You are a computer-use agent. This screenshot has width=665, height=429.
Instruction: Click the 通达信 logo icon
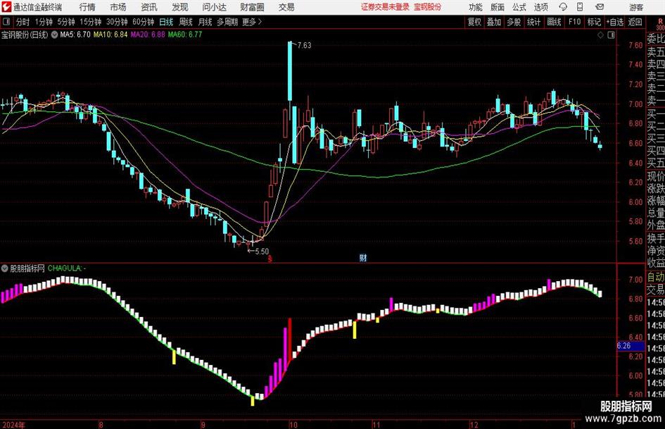coord(6,7)
